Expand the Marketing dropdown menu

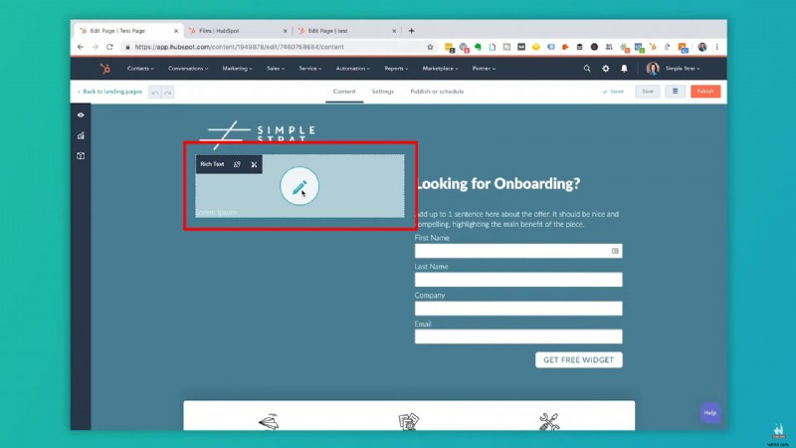coord(238,69)
